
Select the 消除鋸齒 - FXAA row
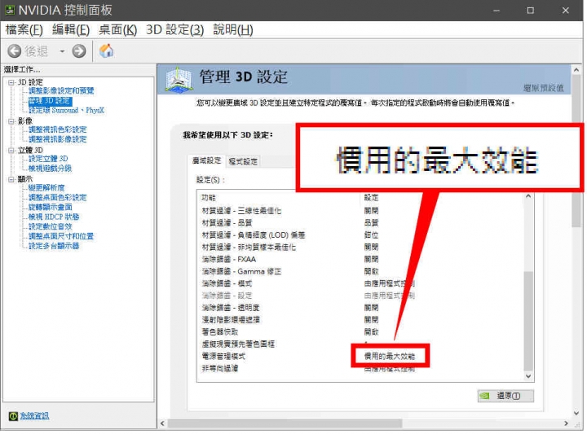(360, 260)
